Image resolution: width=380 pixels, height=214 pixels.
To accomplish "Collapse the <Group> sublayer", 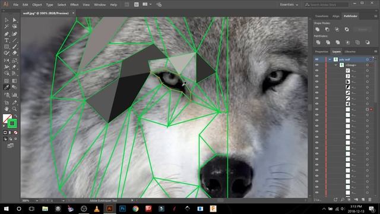I will point(335,65).
